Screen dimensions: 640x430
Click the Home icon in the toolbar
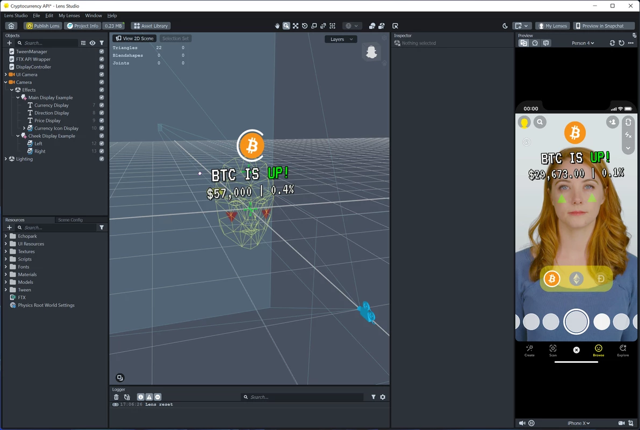click(11, 26)
